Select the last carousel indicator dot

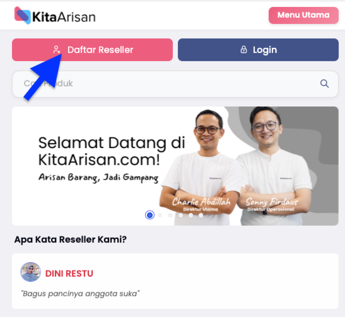(201, 215)
